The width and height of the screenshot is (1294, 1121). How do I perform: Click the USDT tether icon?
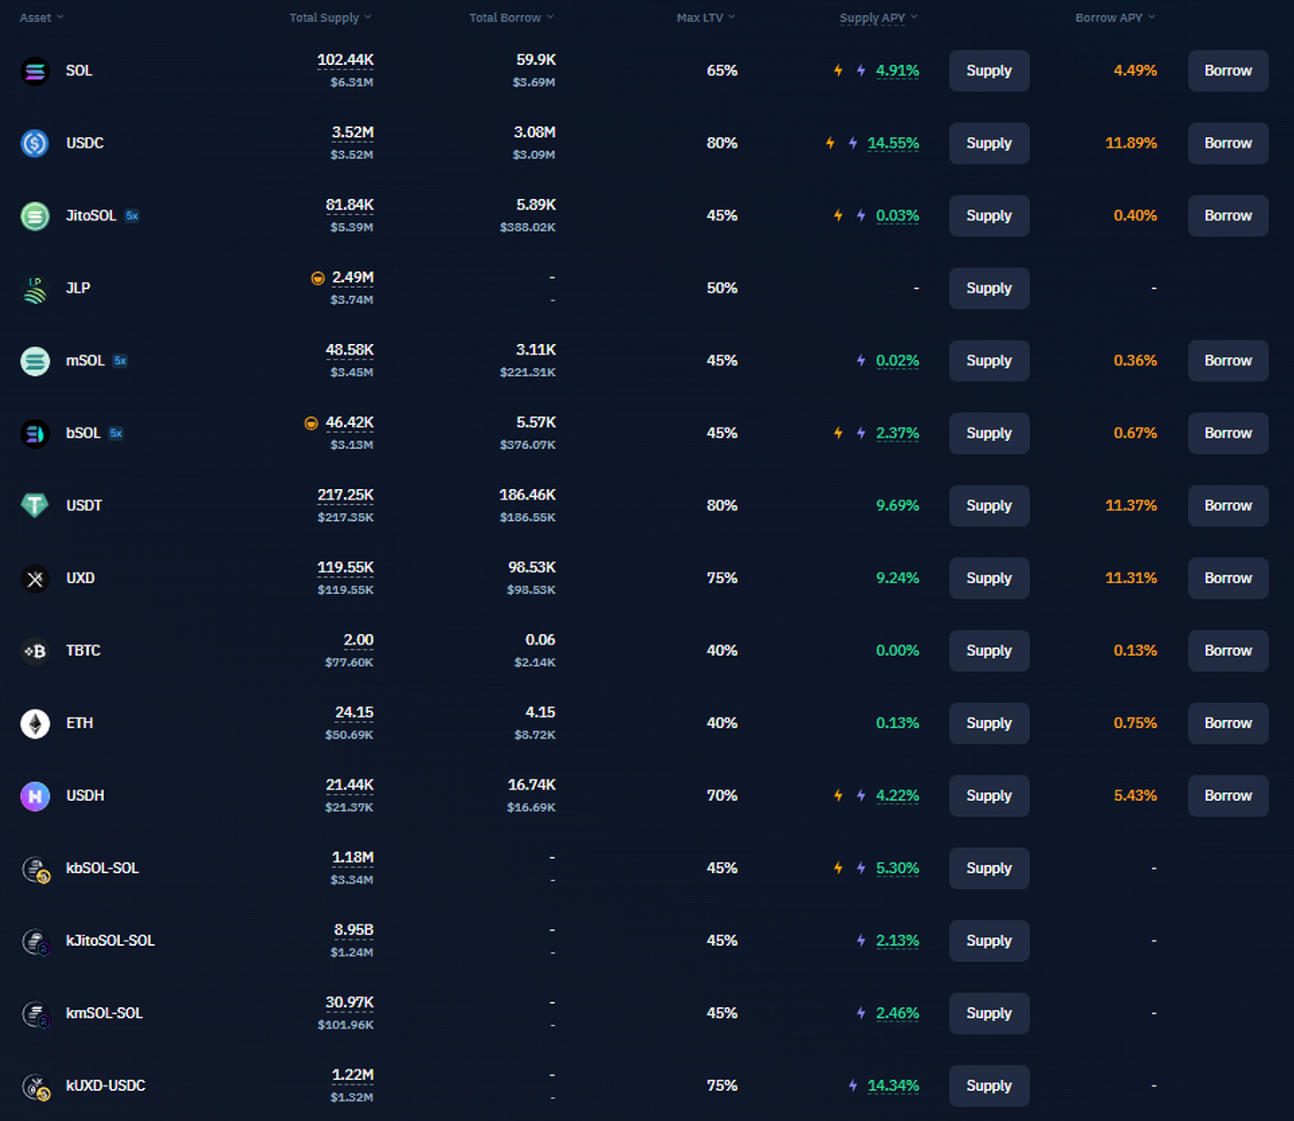point(35,506)
